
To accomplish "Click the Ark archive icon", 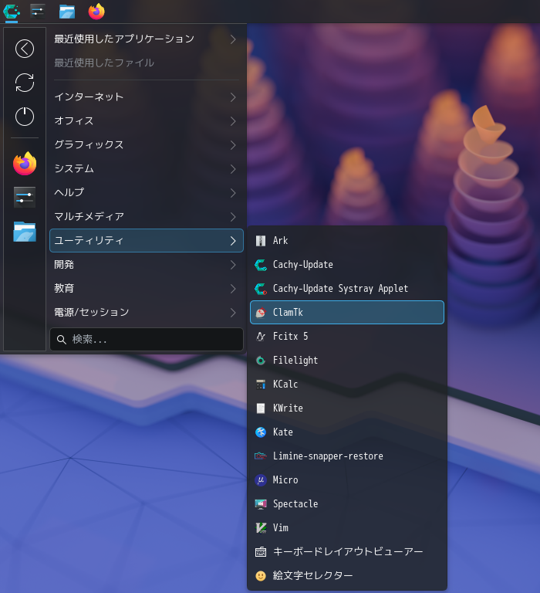I will [261, 241].
